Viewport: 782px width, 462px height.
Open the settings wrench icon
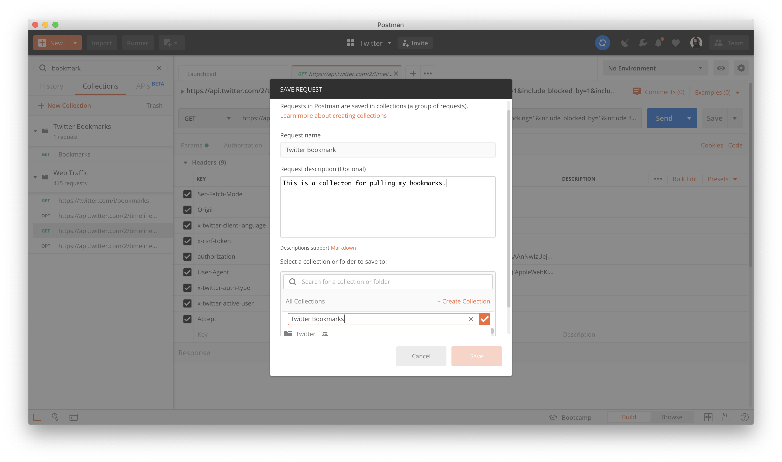[642, 43]
